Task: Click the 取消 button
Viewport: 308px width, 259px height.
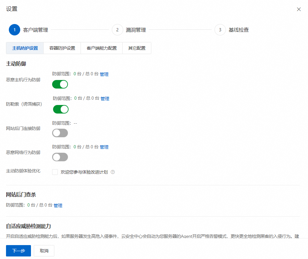Action: pyautogui.click(x=44, y=251)
